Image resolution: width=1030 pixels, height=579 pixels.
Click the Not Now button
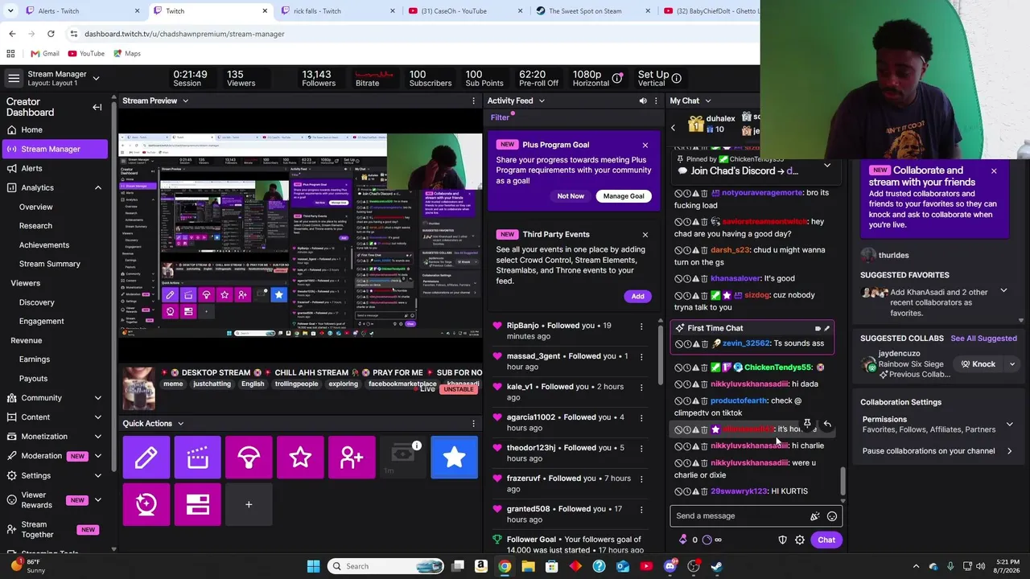(571, 196)
